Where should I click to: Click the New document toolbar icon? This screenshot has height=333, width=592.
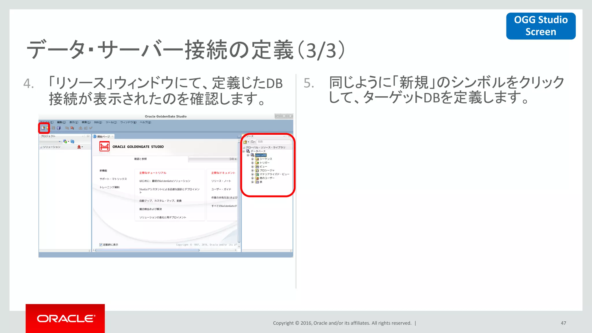tap(43, 128)
